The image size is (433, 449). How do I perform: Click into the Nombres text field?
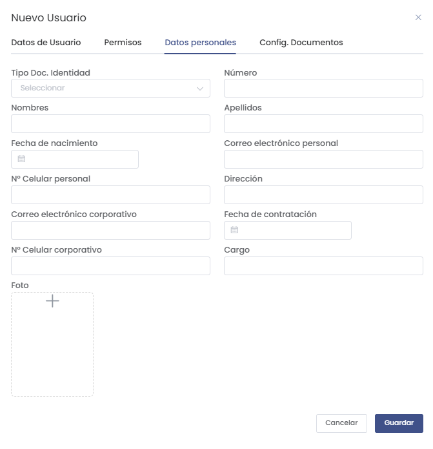(110, 124)
